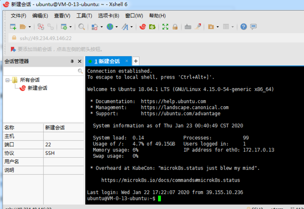Expand the Open folder dropdown arrow
304x209 pixels.
(30, 27)
